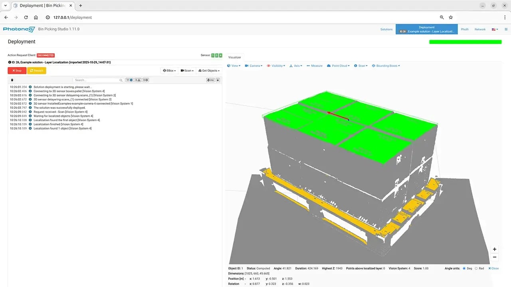Open the Camera dropdown in the visualizer

pos(254,66)
